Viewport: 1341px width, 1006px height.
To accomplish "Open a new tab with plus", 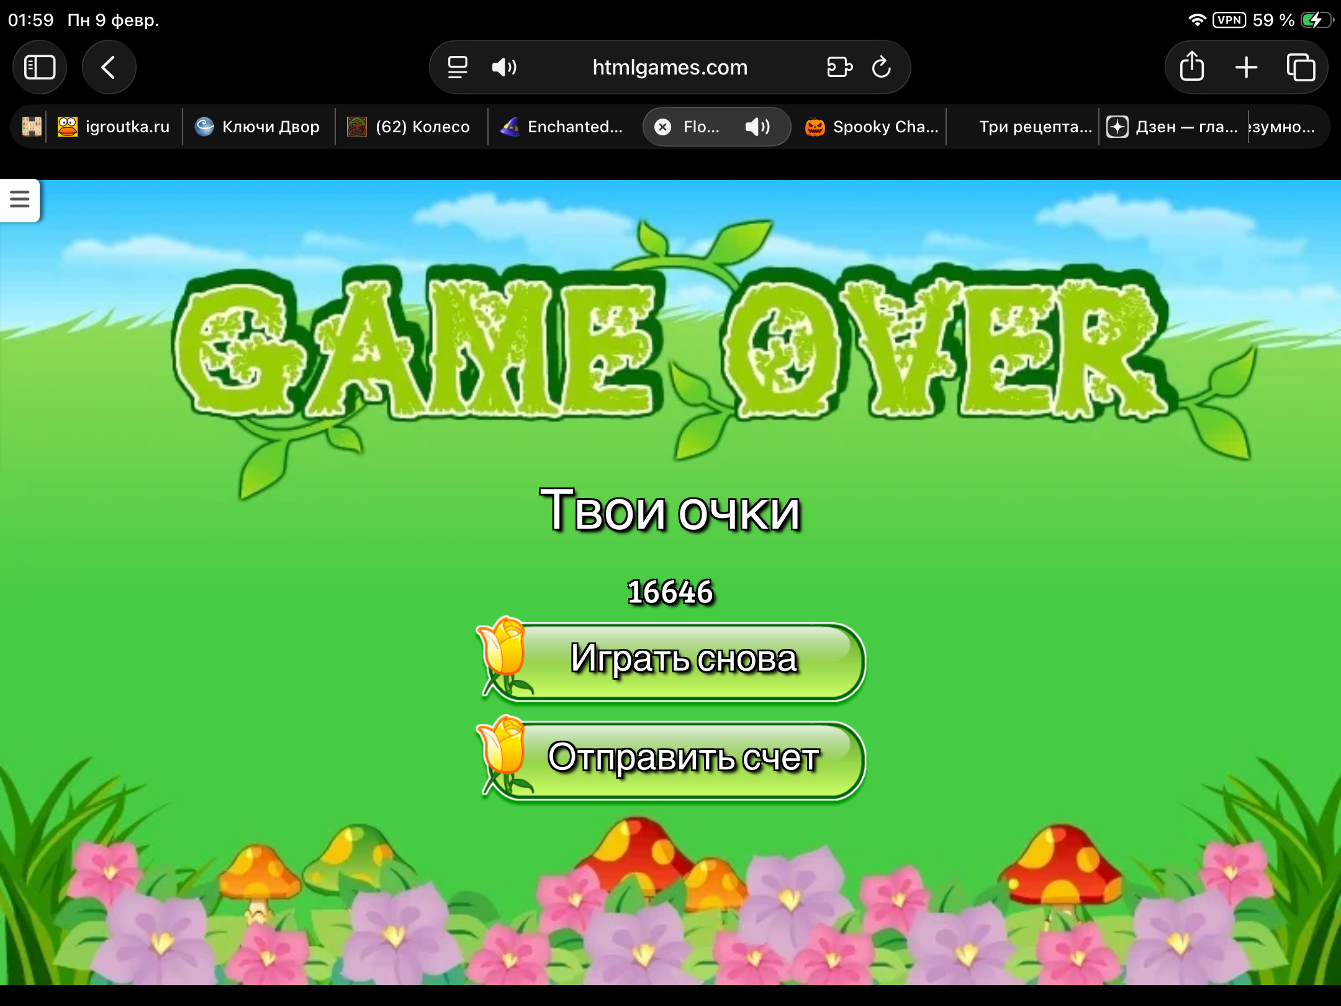I will coord(1246,67).
